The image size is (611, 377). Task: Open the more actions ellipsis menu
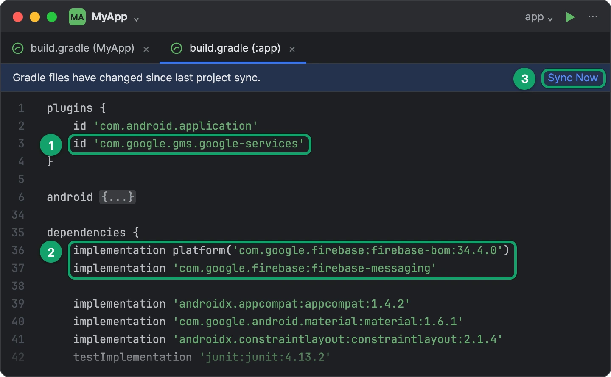593,17
